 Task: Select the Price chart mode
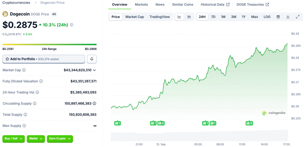pos(116,17)
